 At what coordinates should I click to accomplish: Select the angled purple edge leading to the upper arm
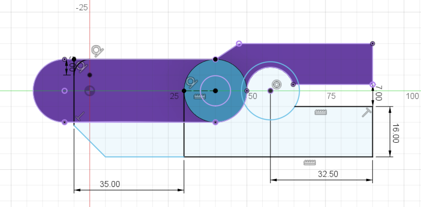click(227, 51)
